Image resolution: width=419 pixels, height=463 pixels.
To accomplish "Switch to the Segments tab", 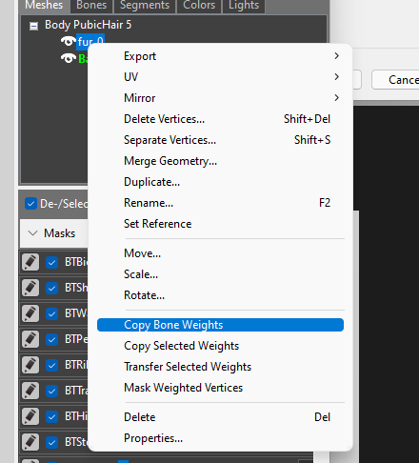I will 145,5.
